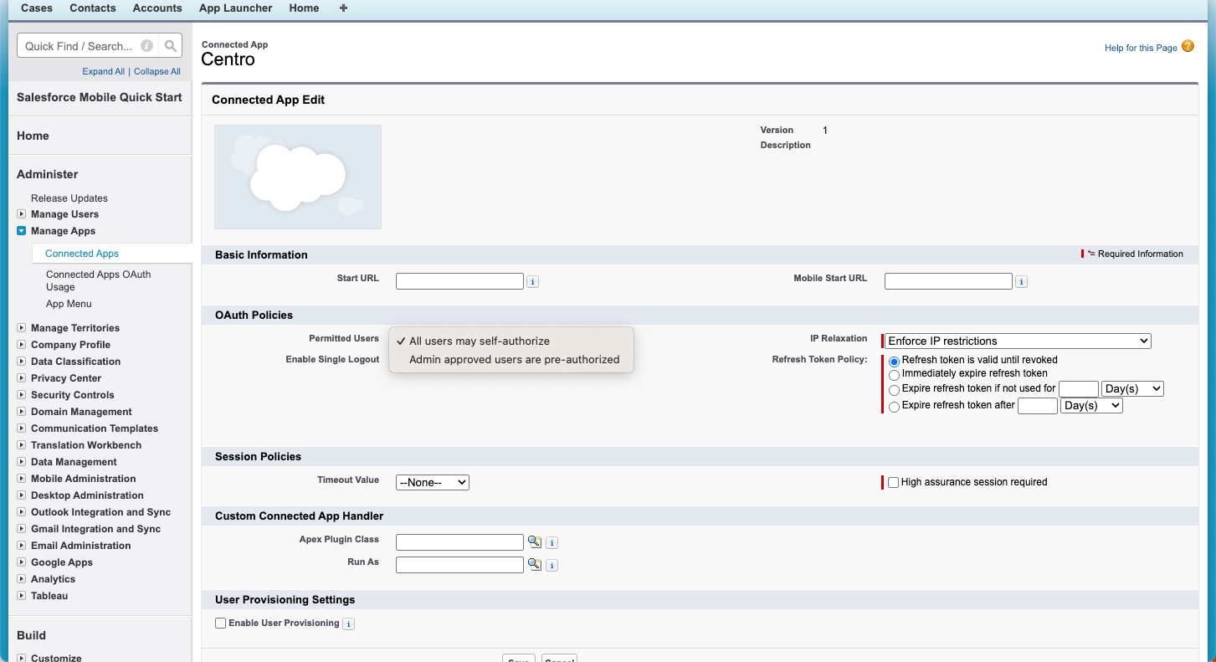
Task: Click the Start URL input field
Action: click(x=459, y=281)
